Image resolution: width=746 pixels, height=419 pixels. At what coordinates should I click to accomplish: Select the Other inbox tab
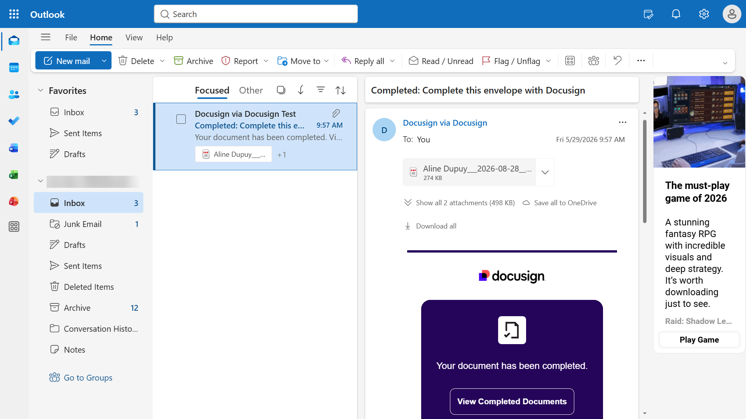click(x=251, y=90)
